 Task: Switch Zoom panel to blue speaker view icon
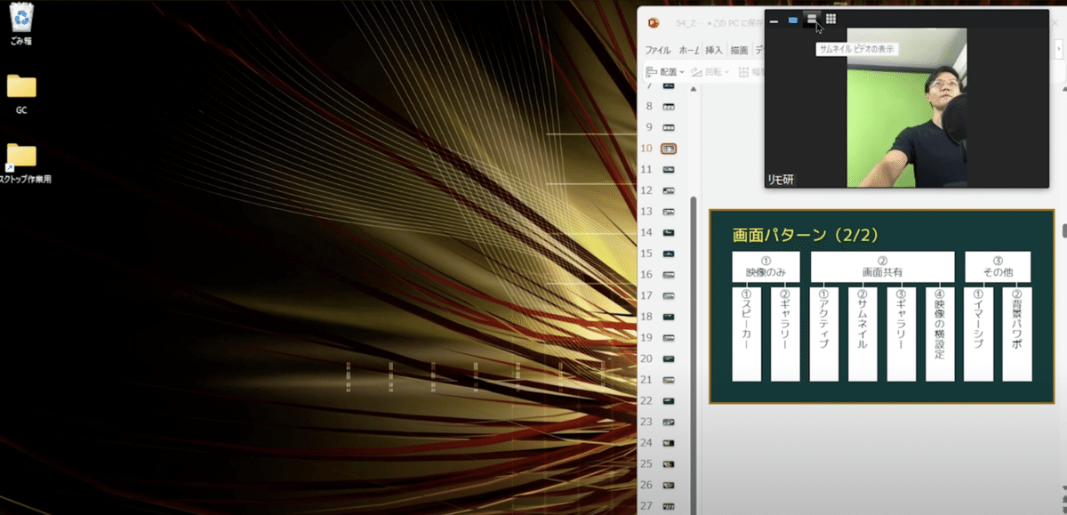click(x=792, y=20)
